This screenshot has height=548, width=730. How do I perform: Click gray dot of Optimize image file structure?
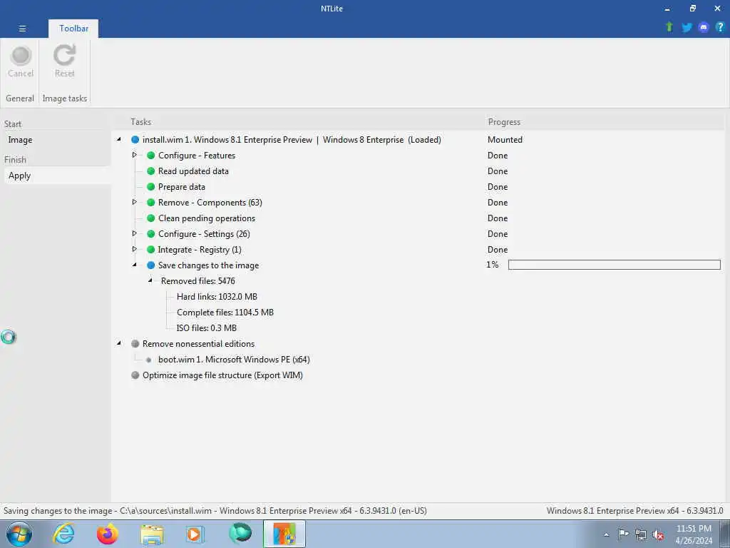[135, 375]
